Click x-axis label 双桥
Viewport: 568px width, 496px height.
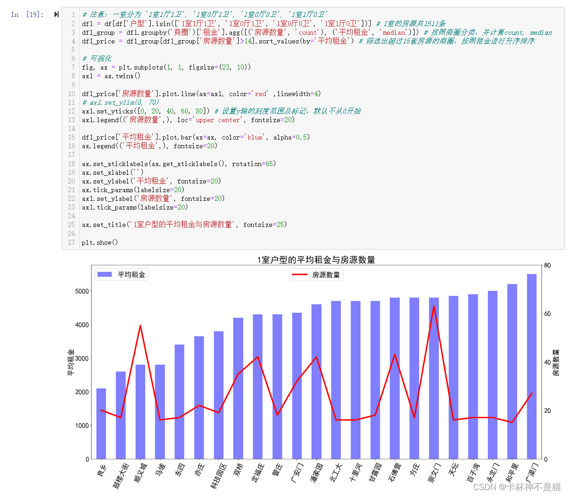(x=239, y=470)
